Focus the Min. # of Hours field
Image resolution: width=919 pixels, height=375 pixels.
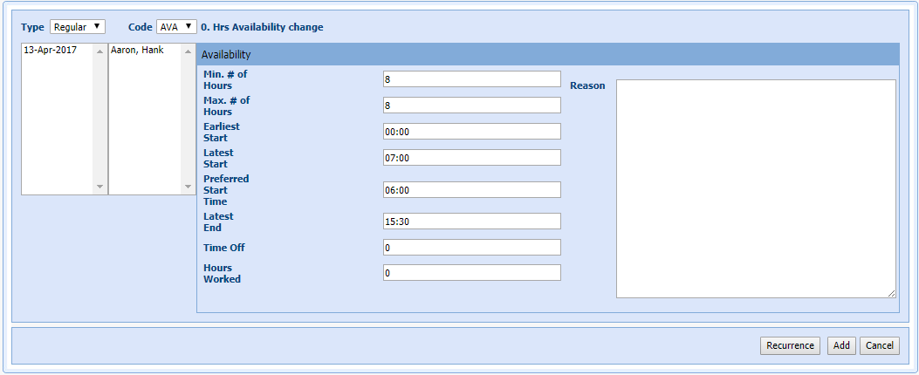(471, 79)
